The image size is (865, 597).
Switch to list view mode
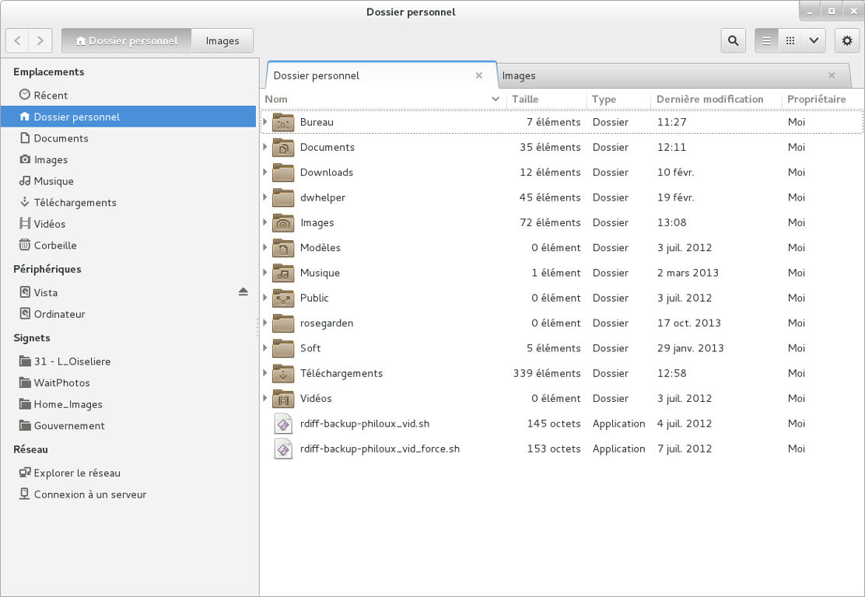point(766,40)
